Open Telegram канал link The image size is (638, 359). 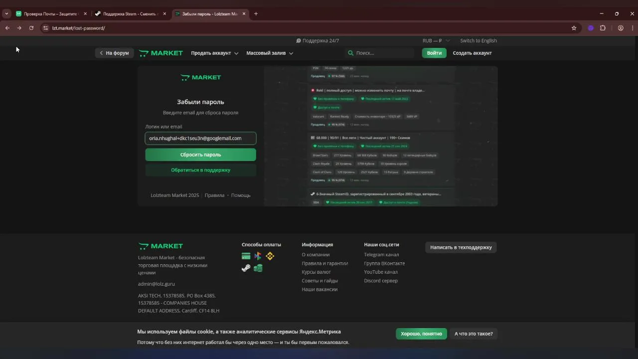[x=381, y=255]
